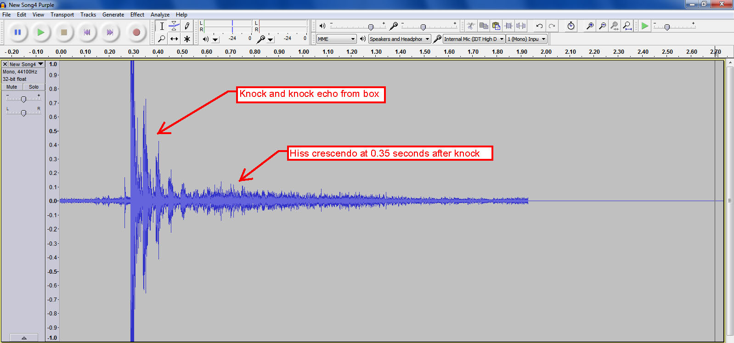Click '32-bit float' track info text

[14, 79]
